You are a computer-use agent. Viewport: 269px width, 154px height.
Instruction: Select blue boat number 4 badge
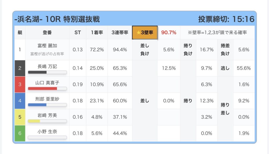(20, 101)
